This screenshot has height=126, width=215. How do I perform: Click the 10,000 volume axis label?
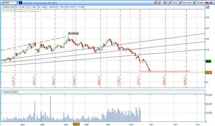(x=209, y=113)
